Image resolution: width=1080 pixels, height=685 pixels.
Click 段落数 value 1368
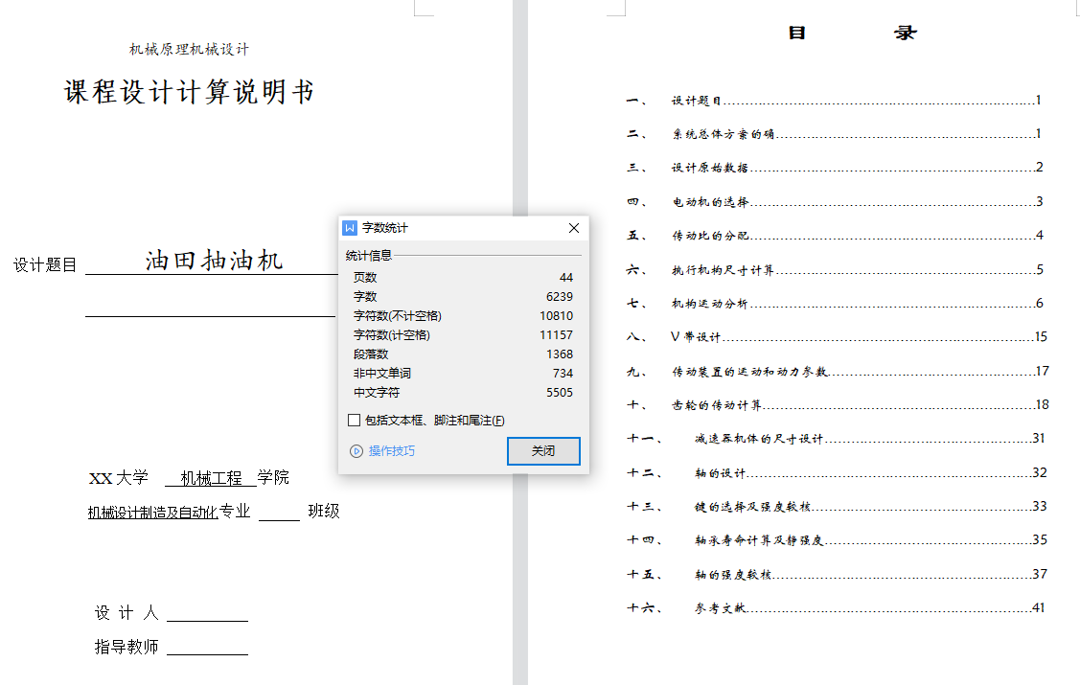pyautogui.click(x=560, y=354)
